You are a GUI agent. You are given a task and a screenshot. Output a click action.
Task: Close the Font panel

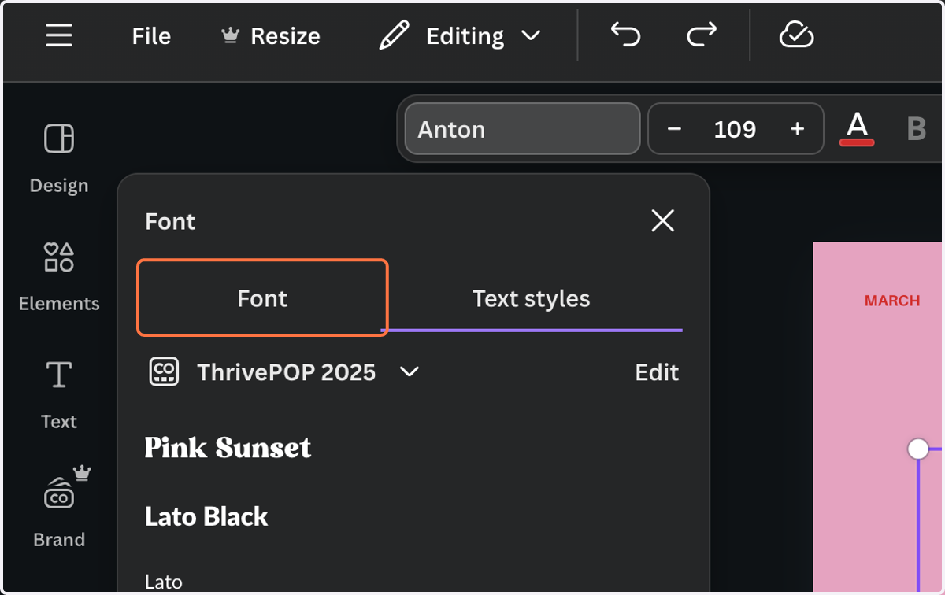(x=663, y=221)
